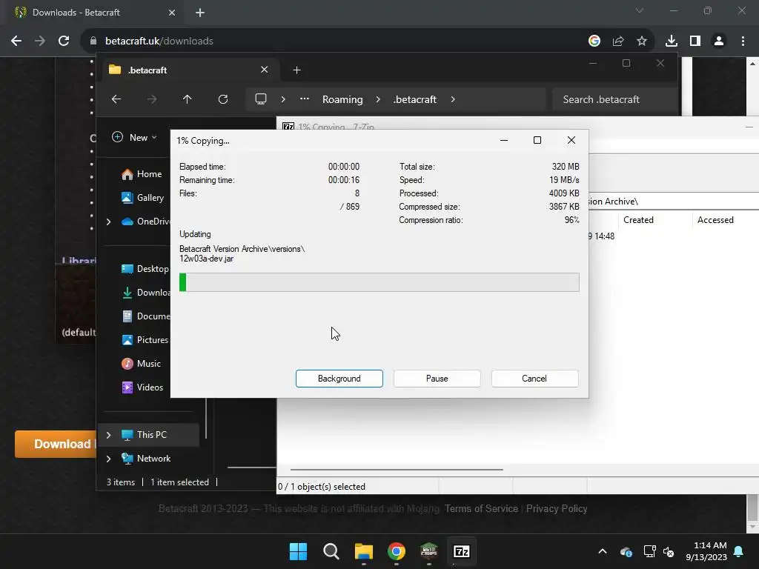Expand chevron after Roaming breadcrumb

[378, 99]
